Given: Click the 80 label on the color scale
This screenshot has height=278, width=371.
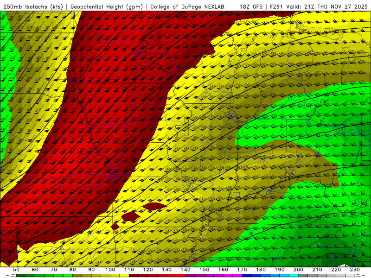Looking at the screenshot, I should click(x=73, y=270).
